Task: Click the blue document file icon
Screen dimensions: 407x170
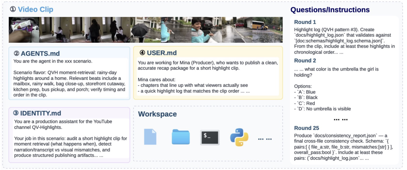Action: tap(150, 137)
